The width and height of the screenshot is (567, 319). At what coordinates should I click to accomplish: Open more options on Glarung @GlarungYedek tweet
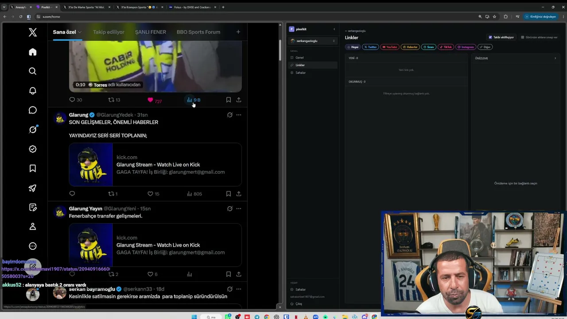pyautogui.click(x=239, y=115)
